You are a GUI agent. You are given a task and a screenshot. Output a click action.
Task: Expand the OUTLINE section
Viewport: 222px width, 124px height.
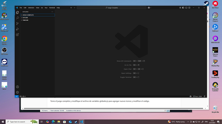[38, 18]
